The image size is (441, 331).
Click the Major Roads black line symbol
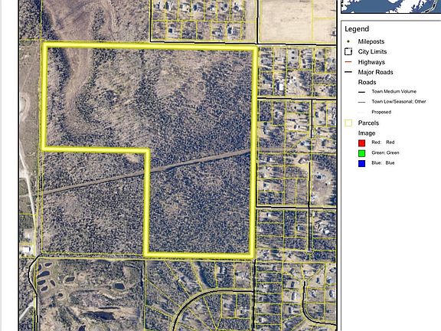click(348, 72)
